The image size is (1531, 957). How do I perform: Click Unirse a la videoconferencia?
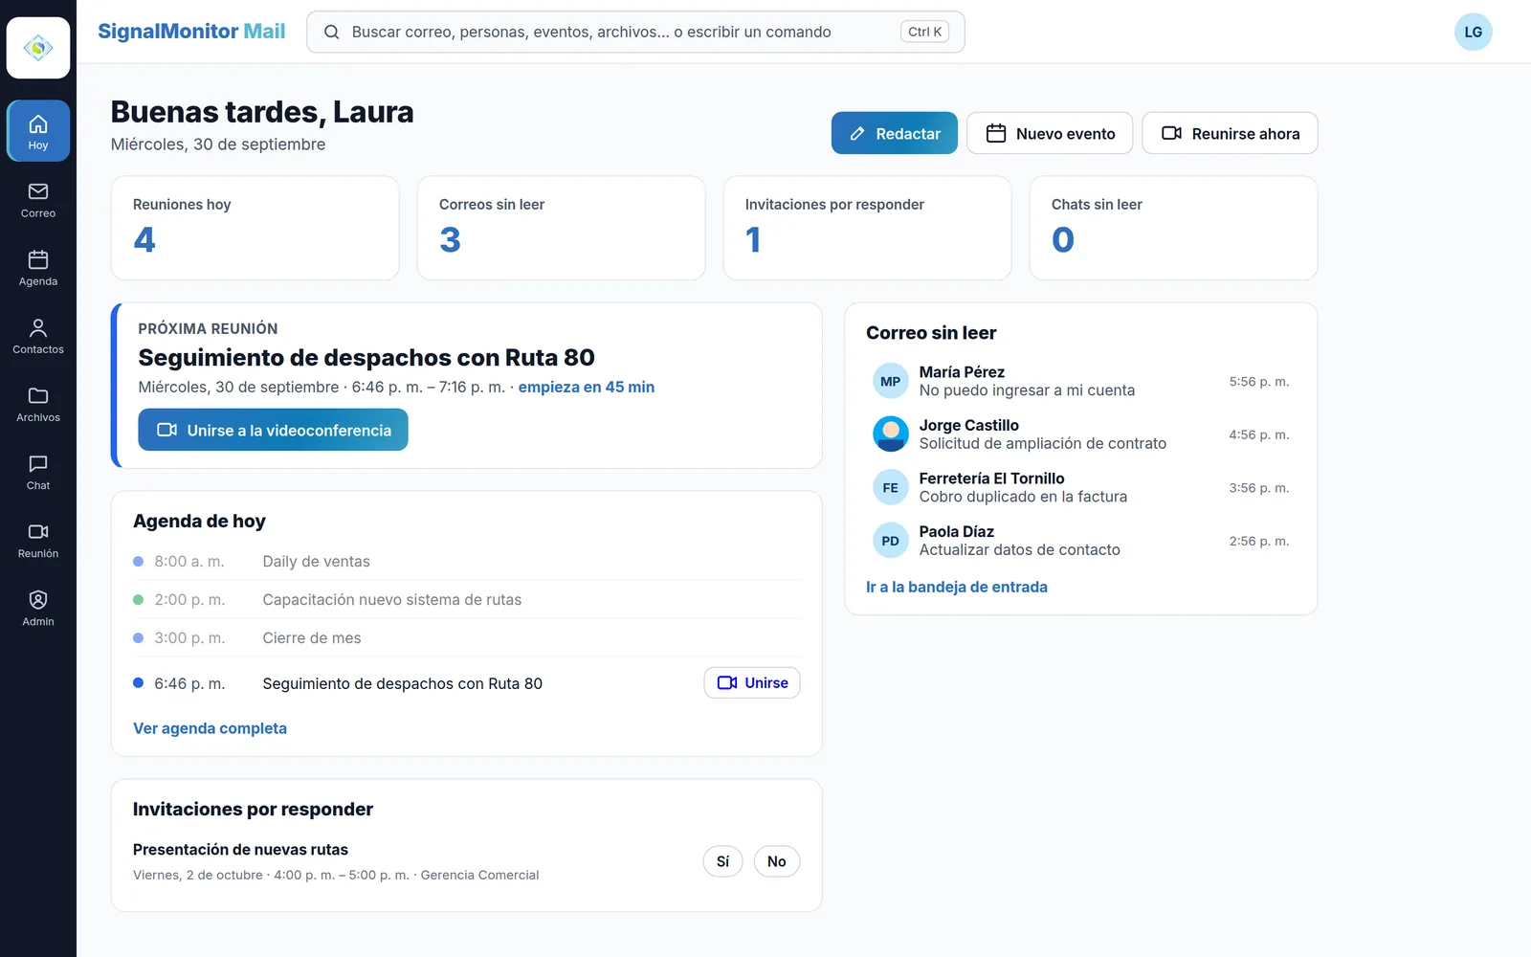(274, 430)
